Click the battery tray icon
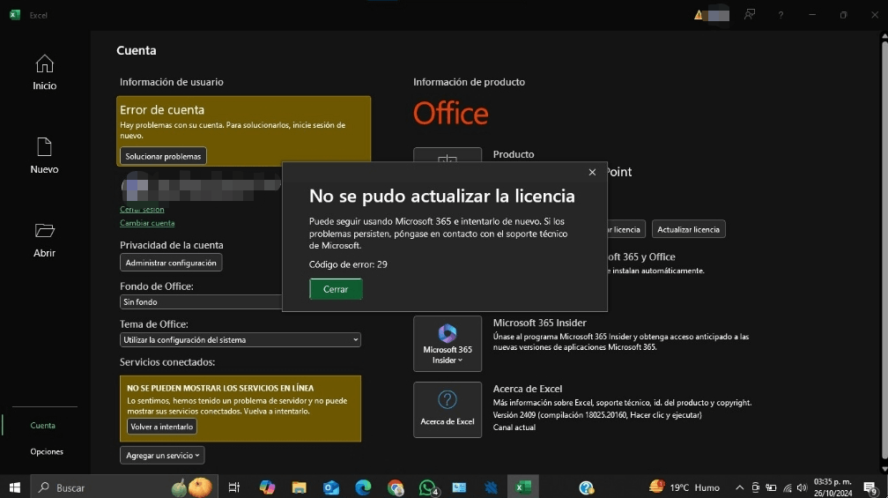The image size is (888, 498). [x=771, y=487]
